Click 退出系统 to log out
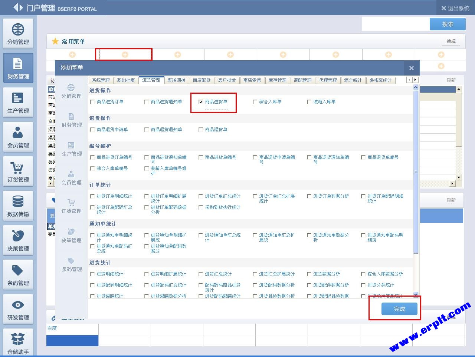Screen dimensions: 475x357 click(x=455, y=8)
